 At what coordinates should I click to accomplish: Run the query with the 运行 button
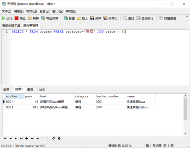[x=7, y=18]
